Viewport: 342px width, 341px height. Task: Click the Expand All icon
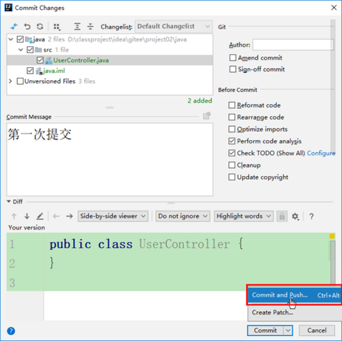(77, 27)
